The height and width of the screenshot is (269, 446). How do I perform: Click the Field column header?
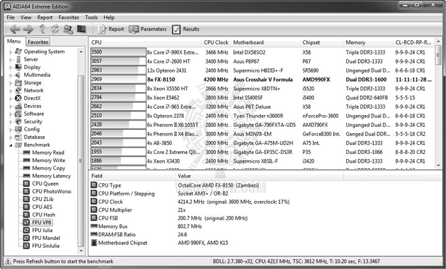(132, 176)
